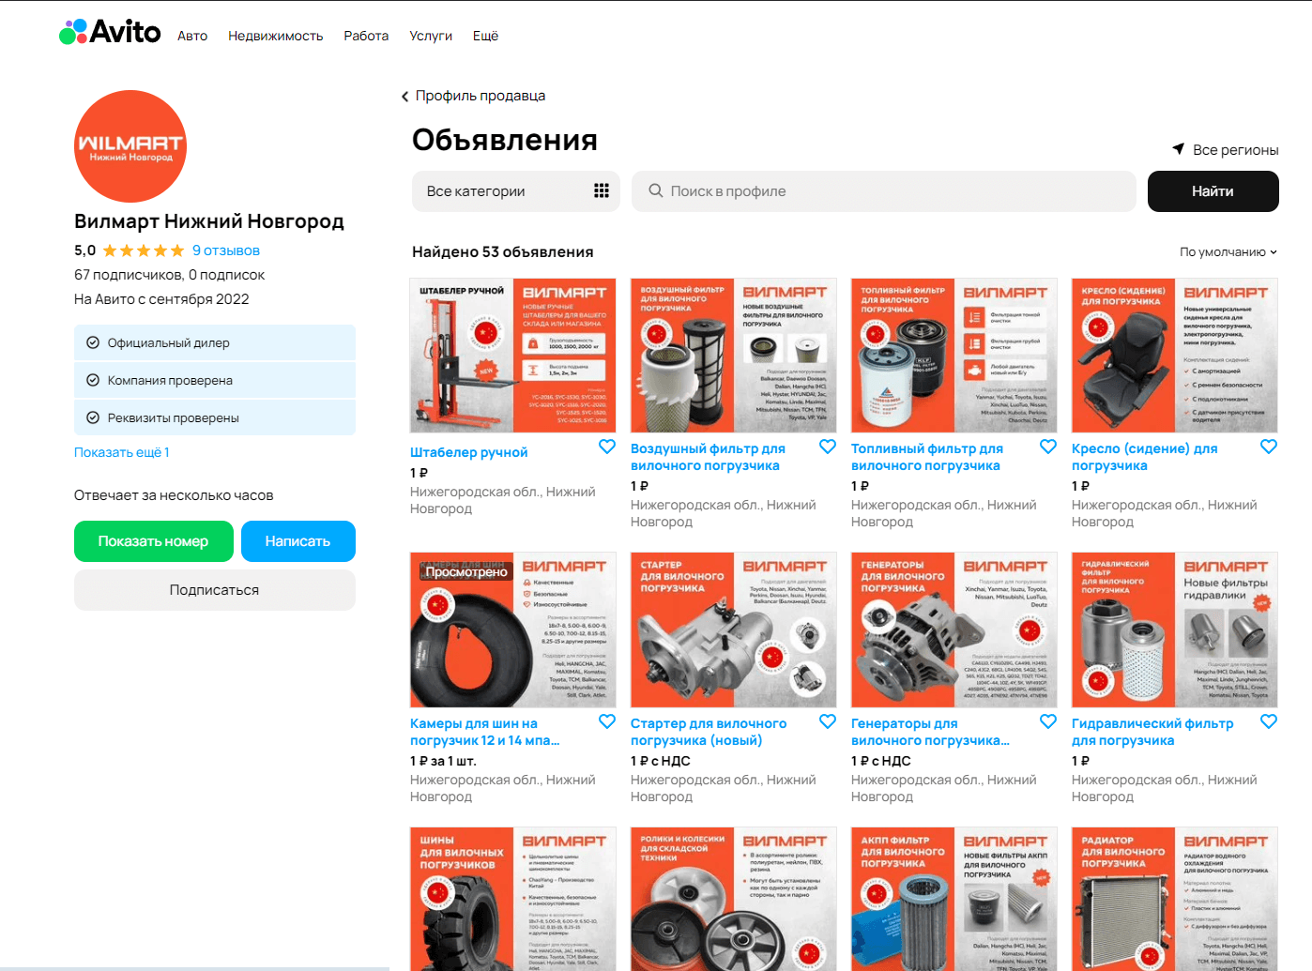Save Кресло (сидение) listing to favorites
The height and width of the screenshot is (971, 1312).
1269,447
